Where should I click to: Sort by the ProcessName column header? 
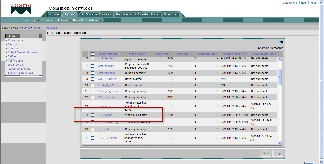point(107,54)
